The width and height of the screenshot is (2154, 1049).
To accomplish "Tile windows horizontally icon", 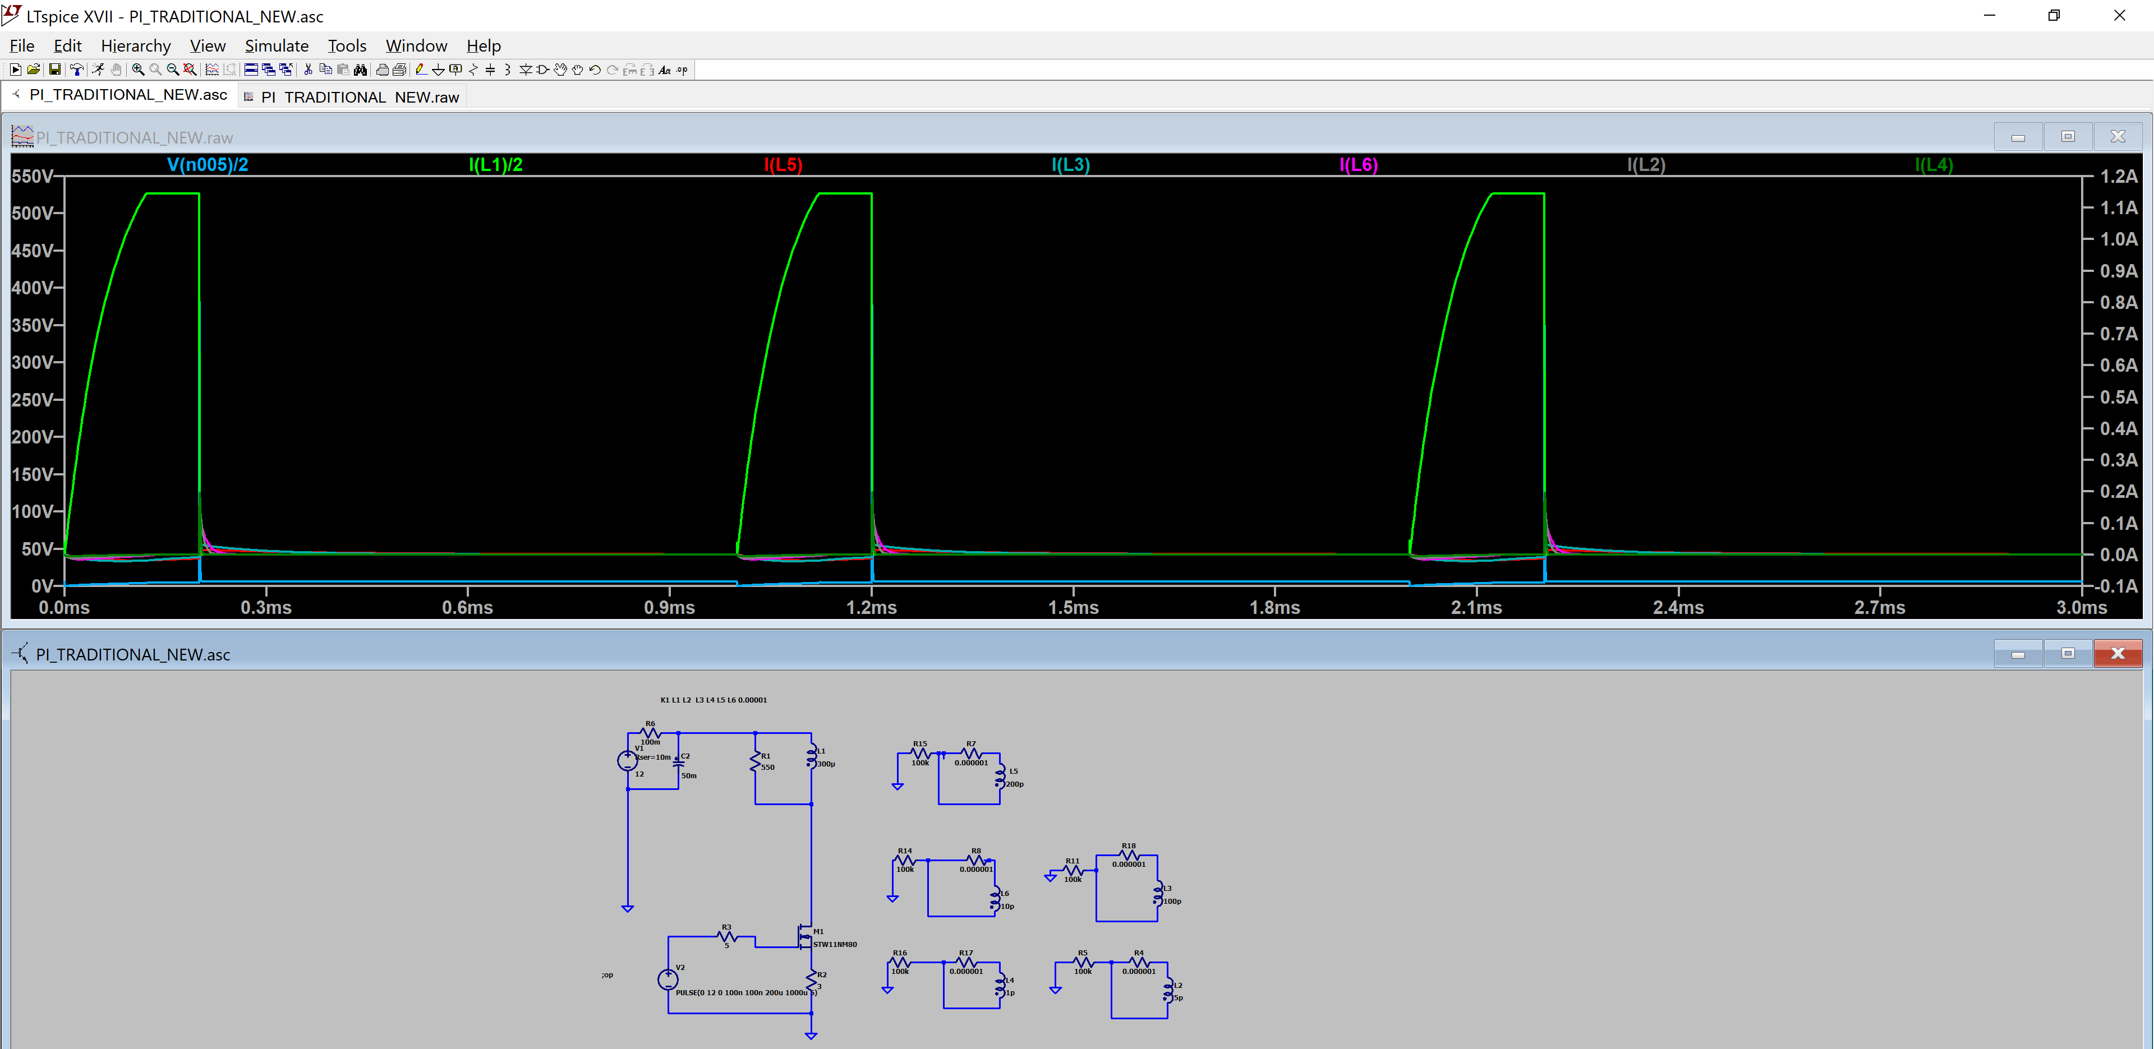I will (x=251, y=70).
